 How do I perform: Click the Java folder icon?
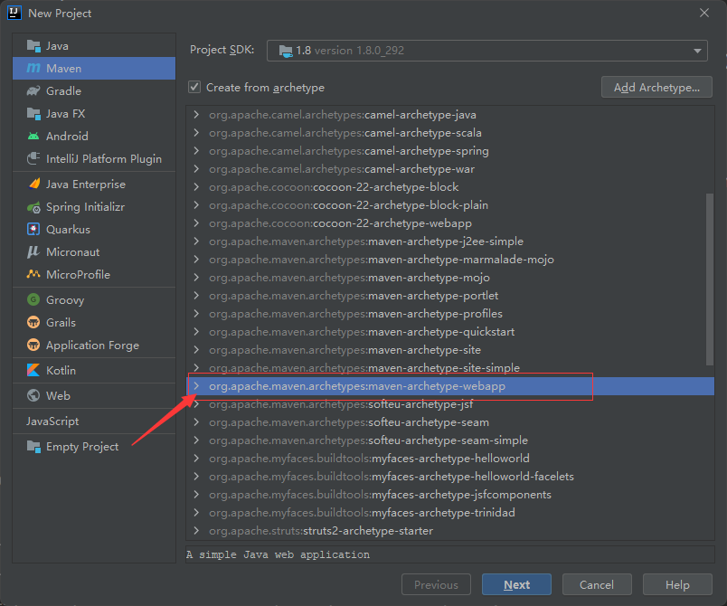pyautogui.click(x=33, y=46)
